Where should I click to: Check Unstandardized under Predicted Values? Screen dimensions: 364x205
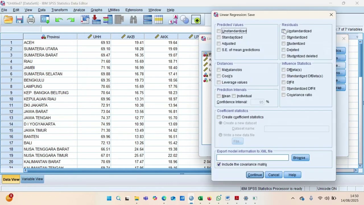219,31
